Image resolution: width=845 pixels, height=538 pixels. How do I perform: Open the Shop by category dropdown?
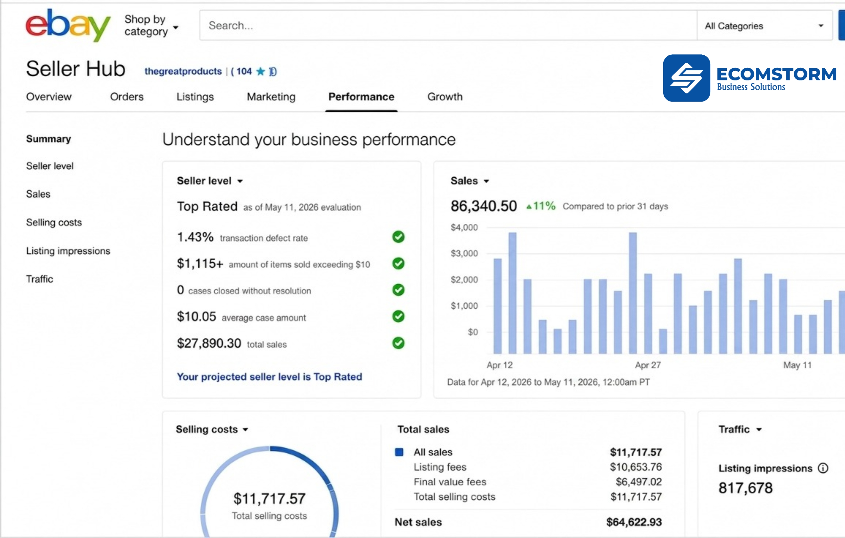tap(152, 25)
